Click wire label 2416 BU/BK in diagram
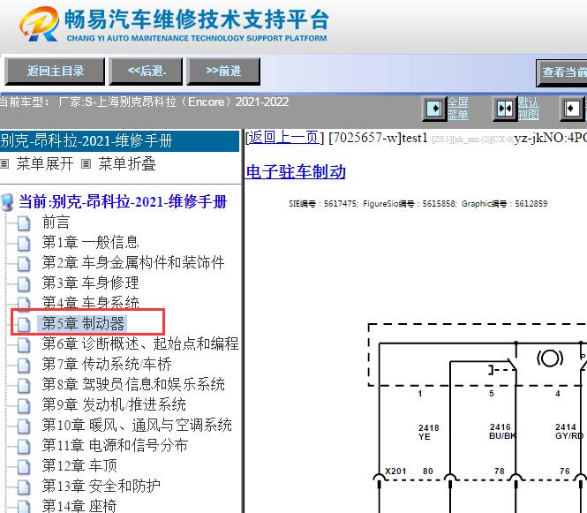The height and width of the screenshot is (513, 587). (502, 432)
